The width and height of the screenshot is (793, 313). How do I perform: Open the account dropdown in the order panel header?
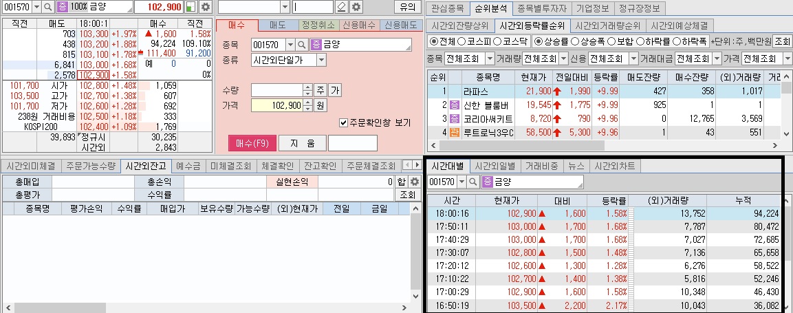click(285, 7)
